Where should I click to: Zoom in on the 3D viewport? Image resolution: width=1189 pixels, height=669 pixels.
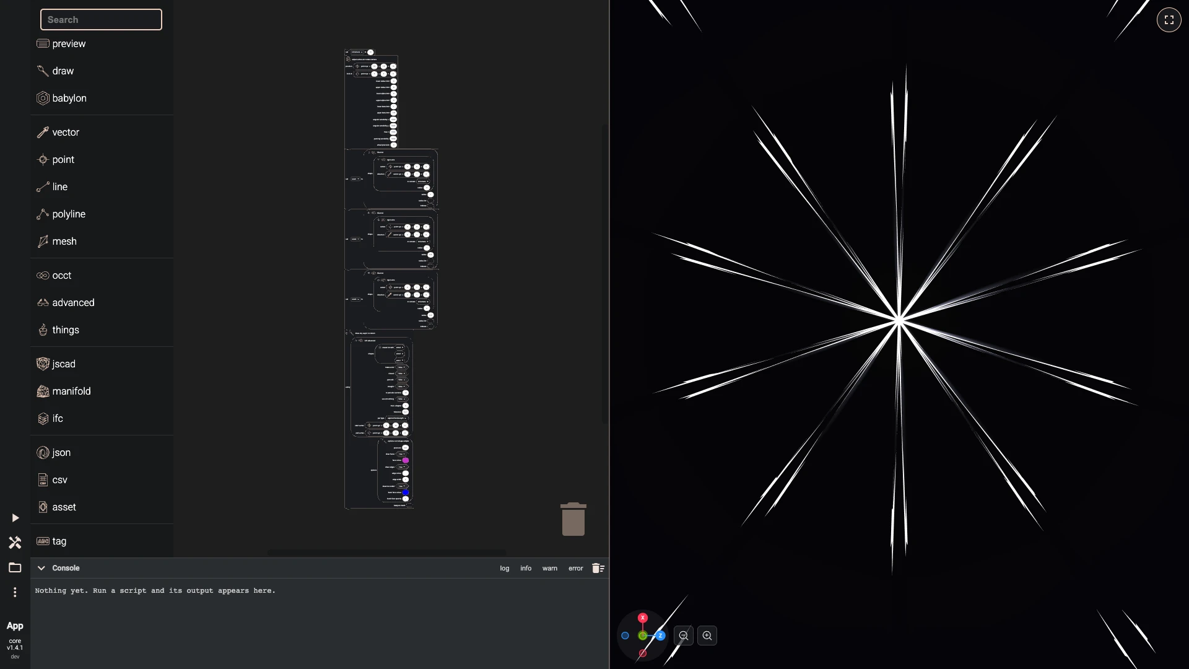click(707, 636)
